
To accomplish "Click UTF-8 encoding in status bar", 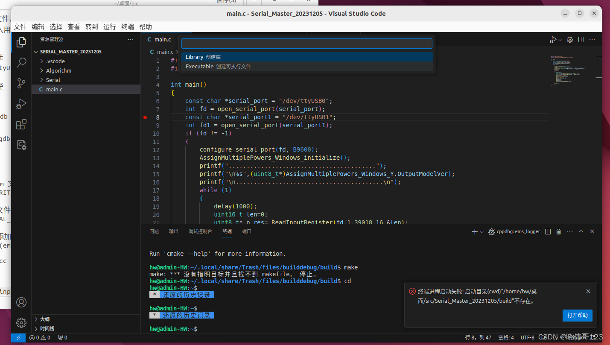I will 527,337.
